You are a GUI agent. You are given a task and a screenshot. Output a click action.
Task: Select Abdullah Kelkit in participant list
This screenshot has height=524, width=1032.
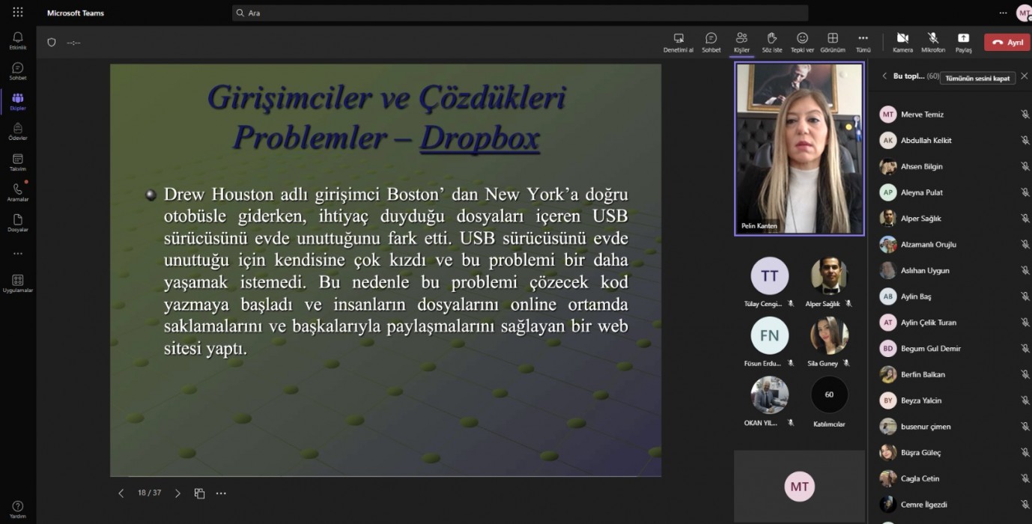coord(950,141)
